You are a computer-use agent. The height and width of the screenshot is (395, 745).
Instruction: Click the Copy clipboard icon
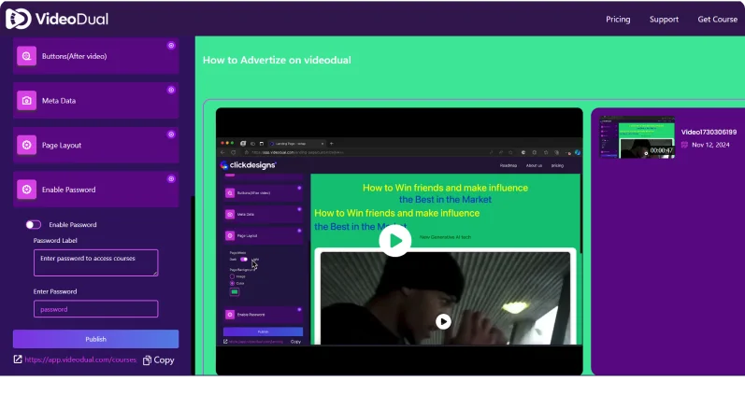(148, 360)
